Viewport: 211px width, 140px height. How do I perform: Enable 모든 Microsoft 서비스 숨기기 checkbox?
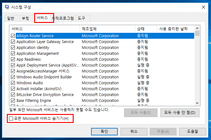pyautogui.click(x=11, y=119)
